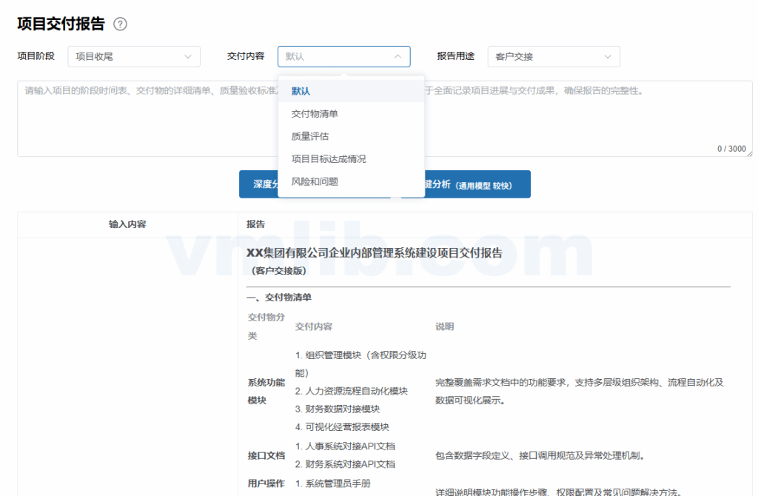758x496 pixels.
Task: Choose the 风险和问题 option
Action: click(315, 181)
